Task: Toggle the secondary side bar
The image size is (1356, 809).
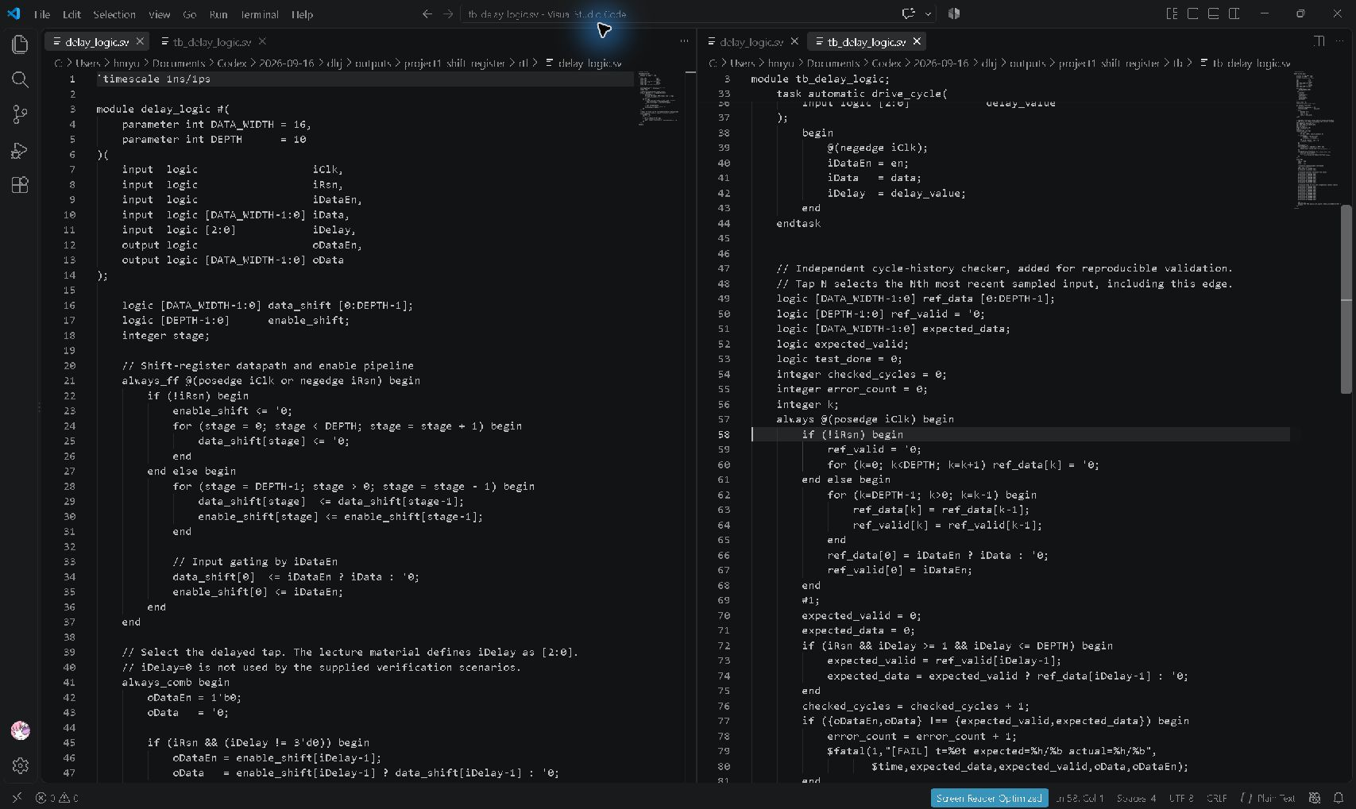Action: pyautogui.click(x=1234, y=13)
